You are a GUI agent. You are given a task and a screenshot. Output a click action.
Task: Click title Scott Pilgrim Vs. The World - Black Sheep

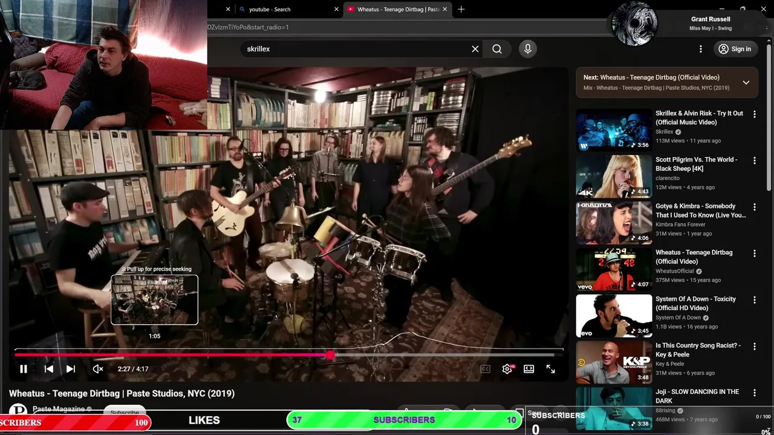coord(696,164)
